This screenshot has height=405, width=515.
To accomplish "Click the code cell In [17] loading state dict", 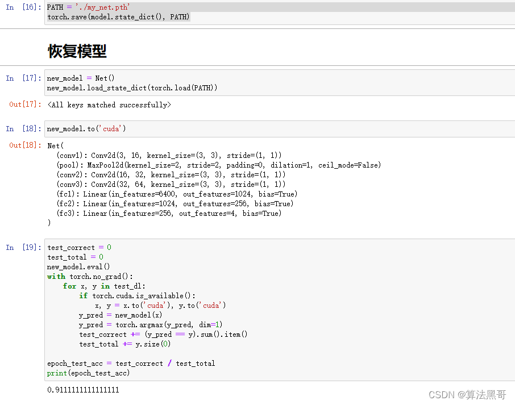I will (280, 83).
